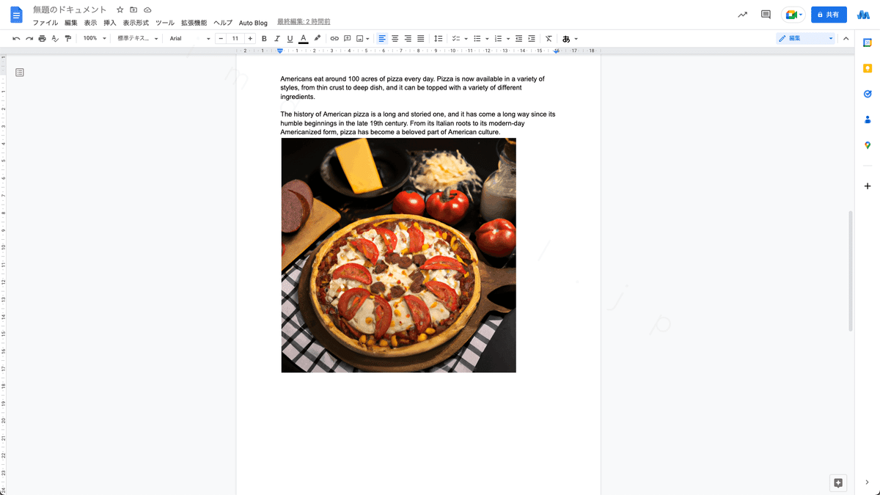Add a comment from toolbar

click(x=347, y=38)
